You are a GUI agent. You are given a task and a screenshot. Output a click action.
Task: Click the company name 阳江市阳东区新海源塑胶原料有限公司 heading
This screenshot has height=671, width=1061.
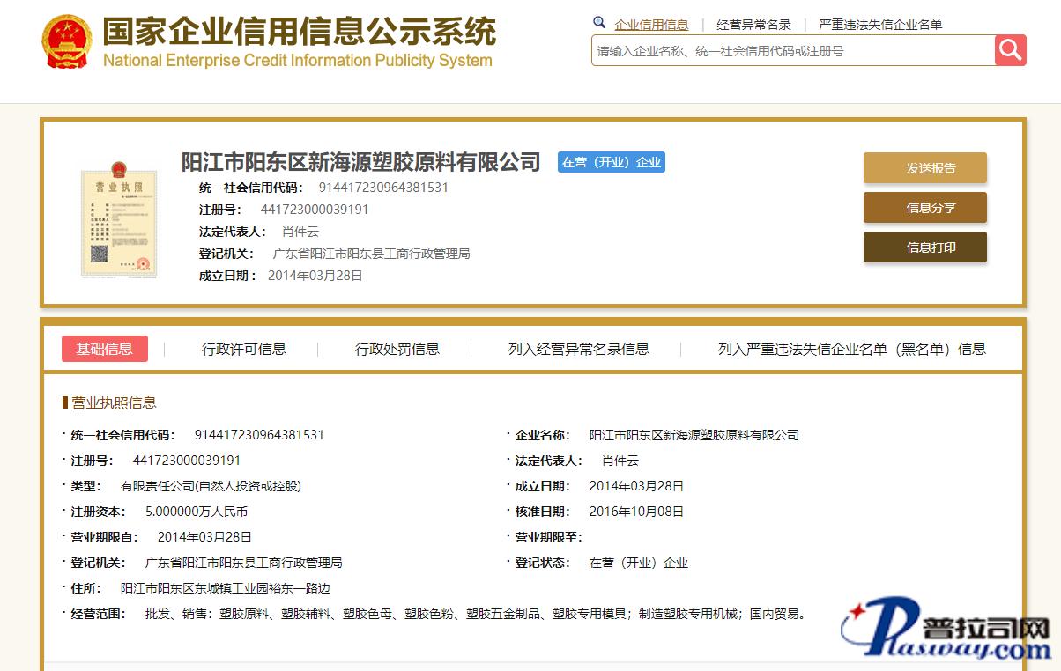[x=360, y=162]
